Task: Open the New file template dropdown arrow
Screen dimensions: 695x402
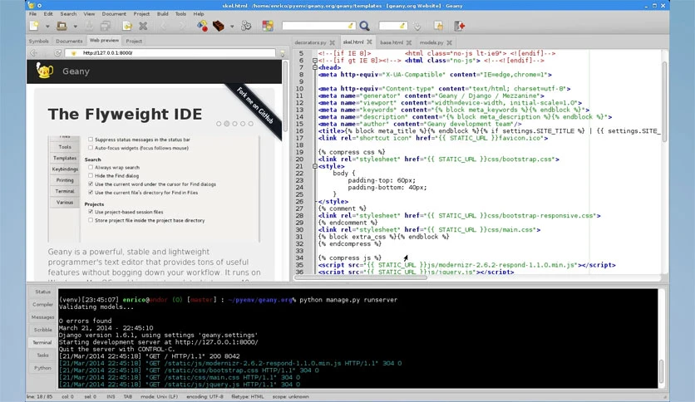Action: pyautogui.click(x=47, y=27)
